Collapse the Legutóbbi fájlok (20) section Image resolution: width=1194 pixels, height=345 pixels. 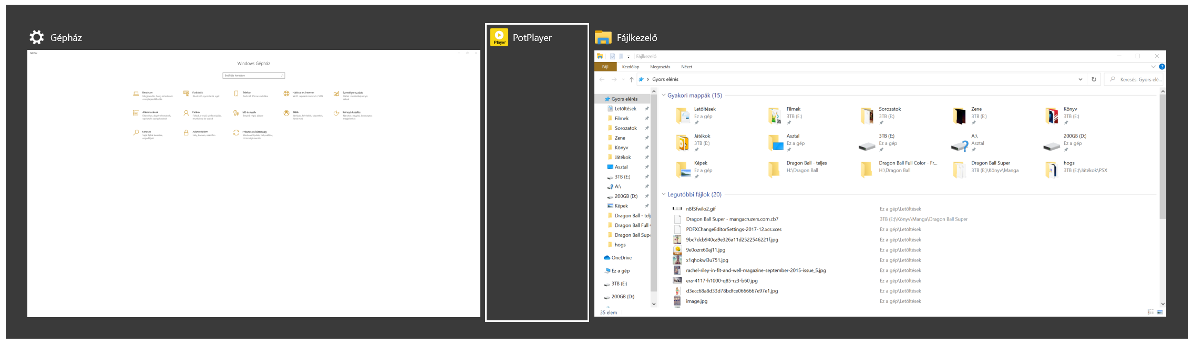(664, 194)
